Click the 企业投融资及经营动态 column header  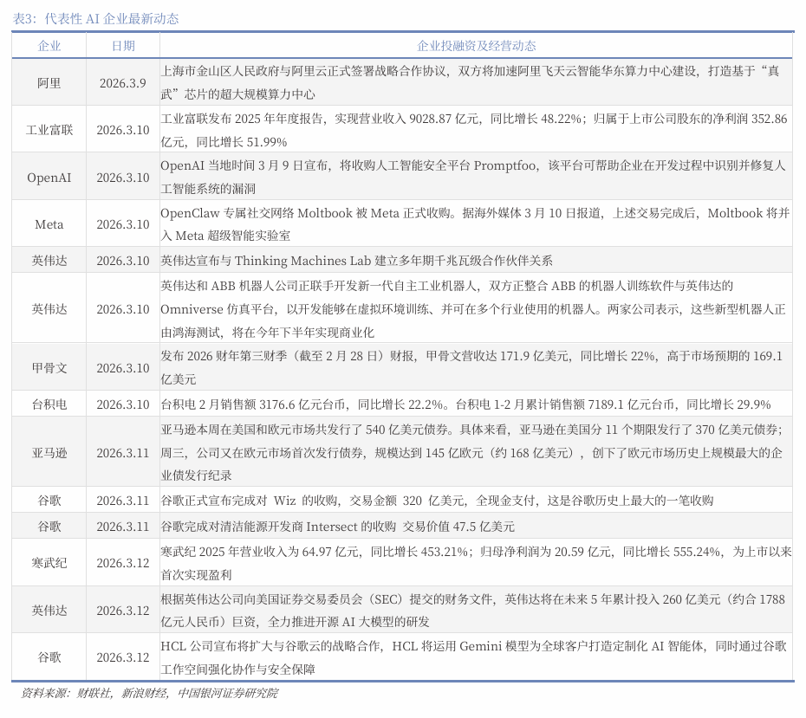tap(476, 46)
